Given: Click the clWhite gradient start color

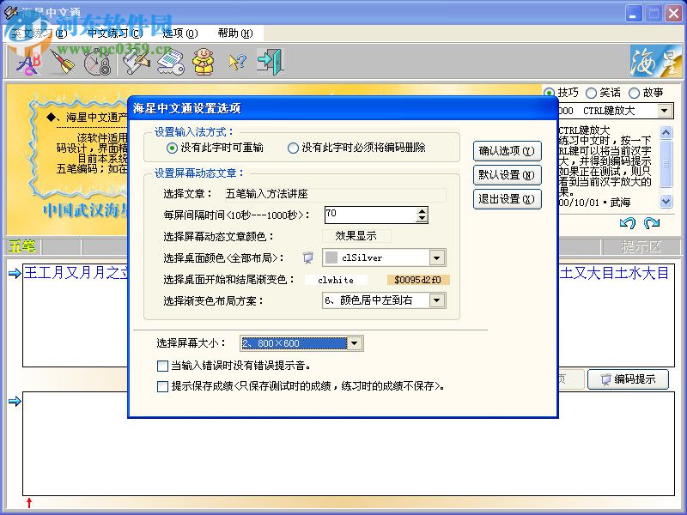Looking at the screenshot, I should tap(336, 280).
